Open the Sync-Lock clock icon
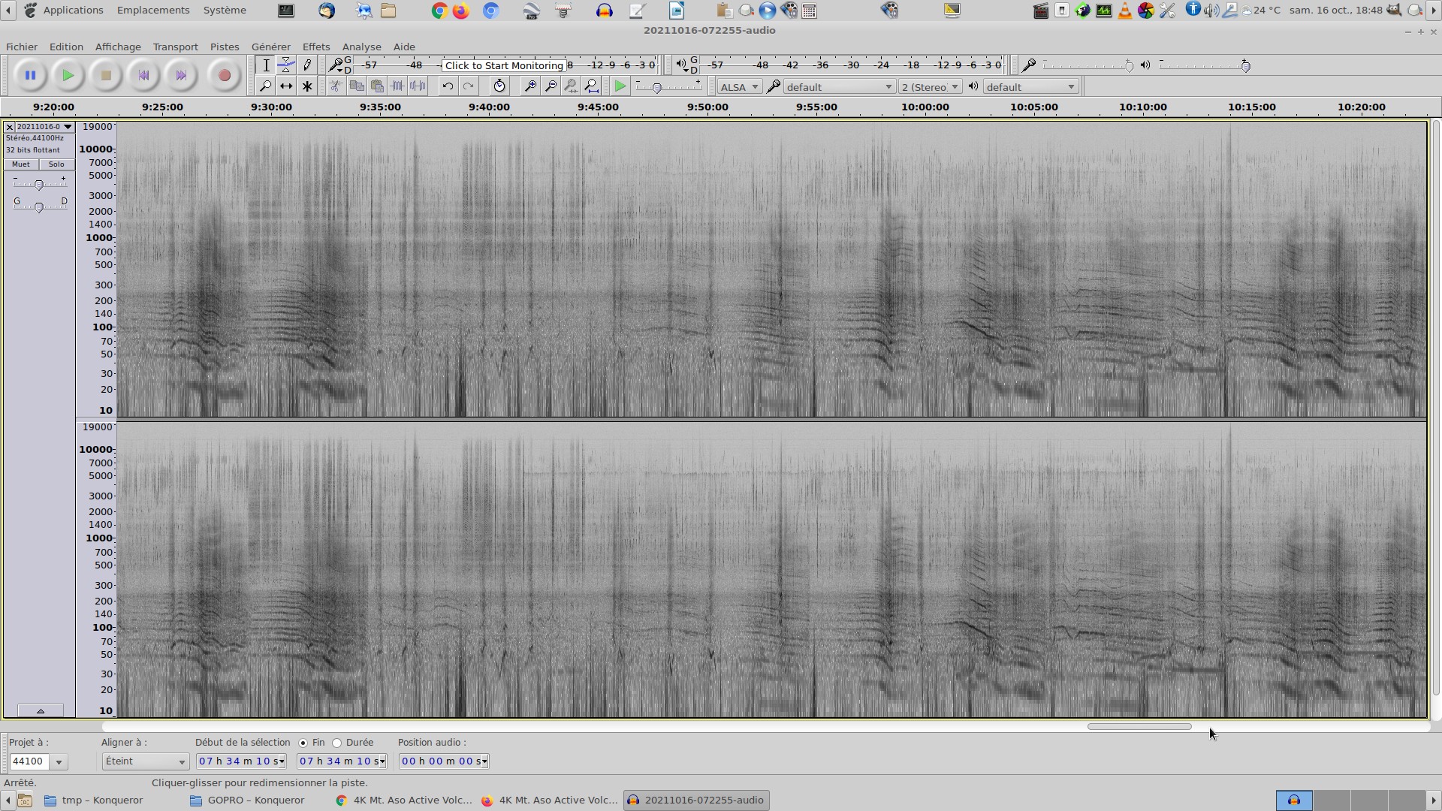This screenshot has height=811, width=1442. coord(499,86)
